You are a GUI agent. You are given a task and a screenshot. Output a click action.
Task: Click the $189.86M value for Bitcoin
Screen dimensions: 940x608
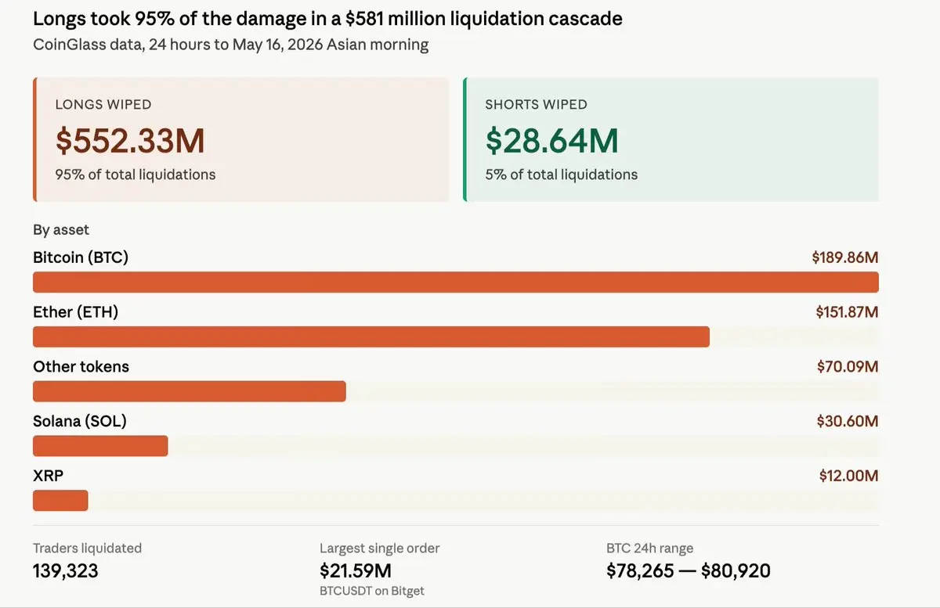(845, 257)
